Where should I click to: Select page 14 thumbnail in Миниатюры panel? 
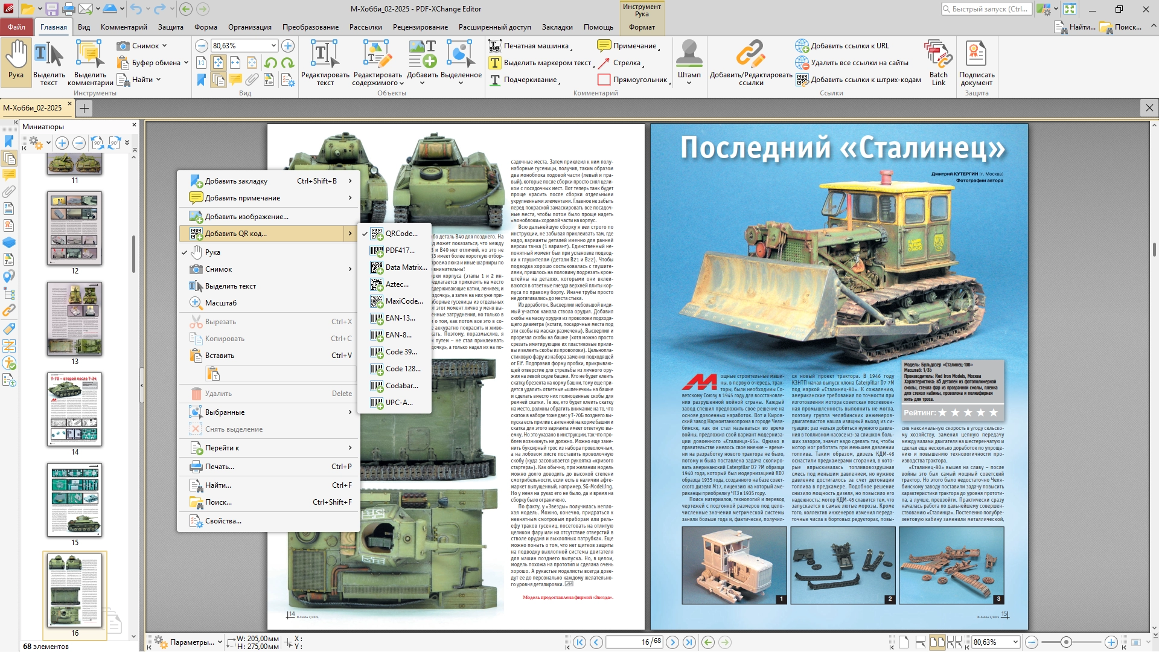click(x=74, y=409)
